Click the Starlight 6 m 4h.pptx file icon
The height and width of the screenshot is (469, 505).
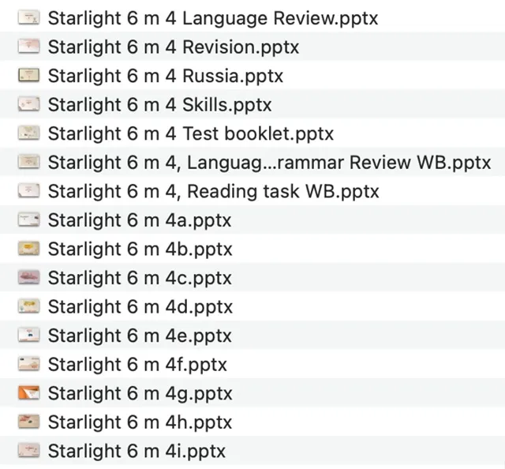[29, 422]
